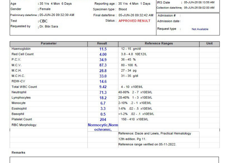Click inside the Remarks box

[x=114, y=160]
